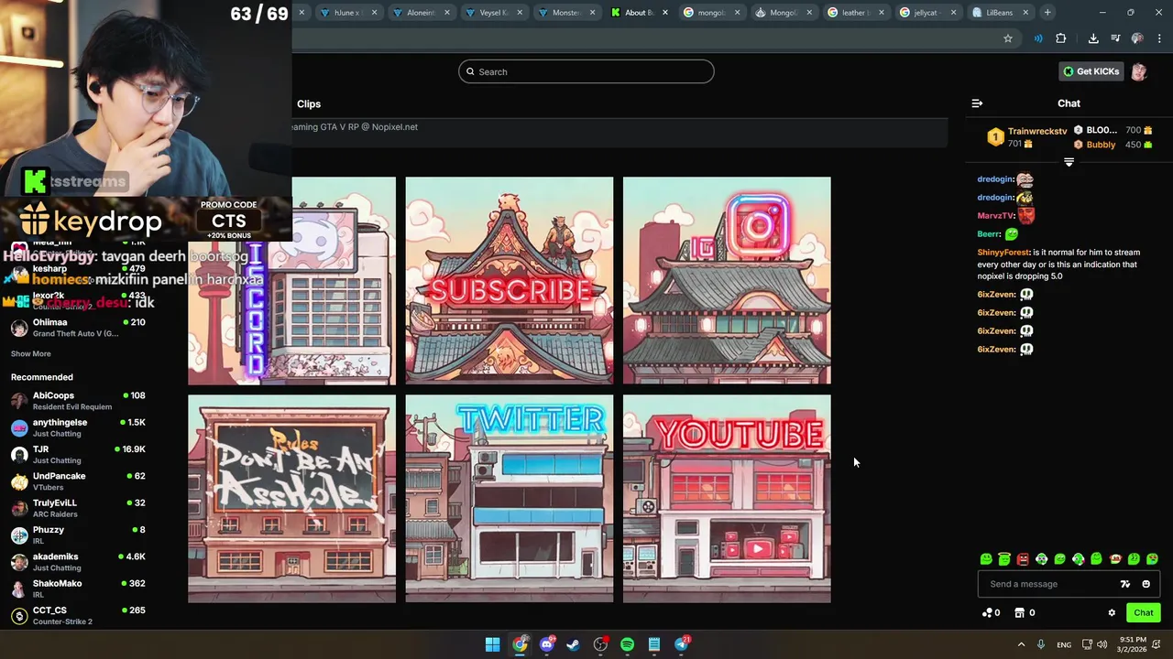Open the ENG language indicator

(x=1064, y=644)
